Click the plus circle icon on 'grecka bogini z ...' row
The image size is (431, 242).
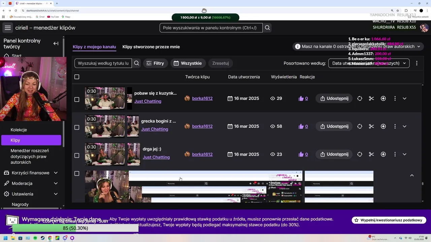point(383,126)
